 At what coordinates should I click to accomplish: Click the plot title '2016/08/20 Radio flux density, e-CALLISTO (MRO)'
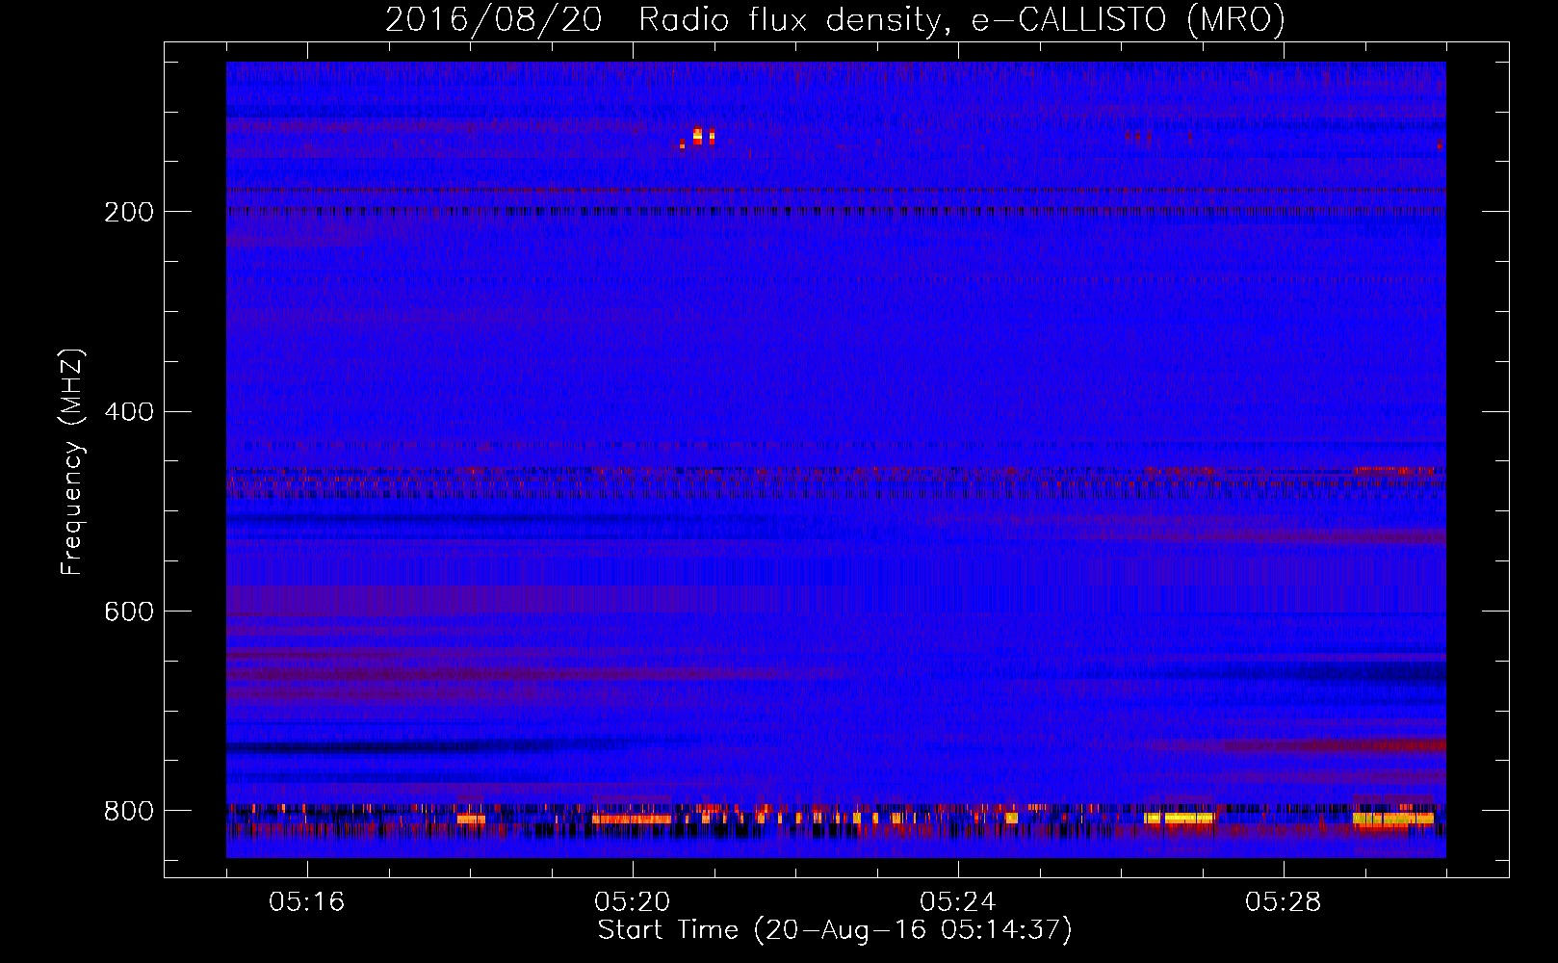[835, 20]
